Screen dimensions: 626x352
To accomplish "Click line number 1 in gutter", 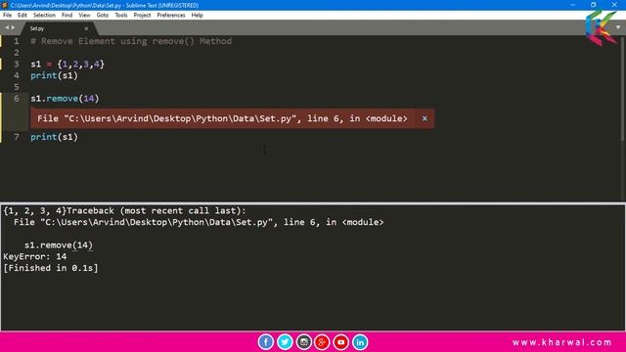I will point(16,41).
